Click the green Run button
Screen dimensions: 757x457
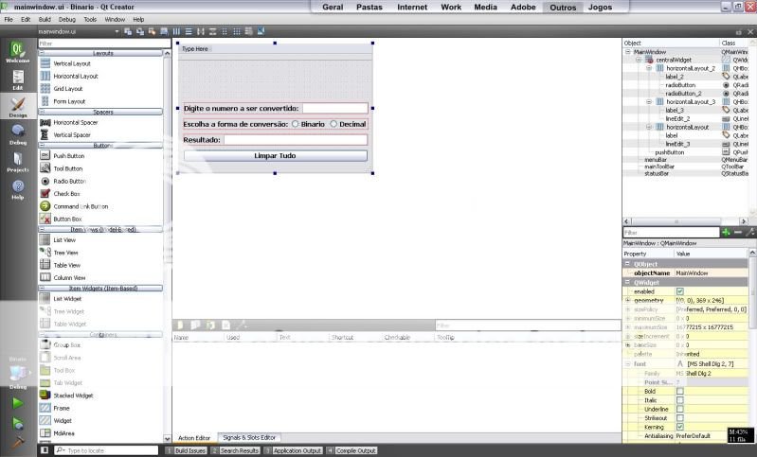(17, 403)
